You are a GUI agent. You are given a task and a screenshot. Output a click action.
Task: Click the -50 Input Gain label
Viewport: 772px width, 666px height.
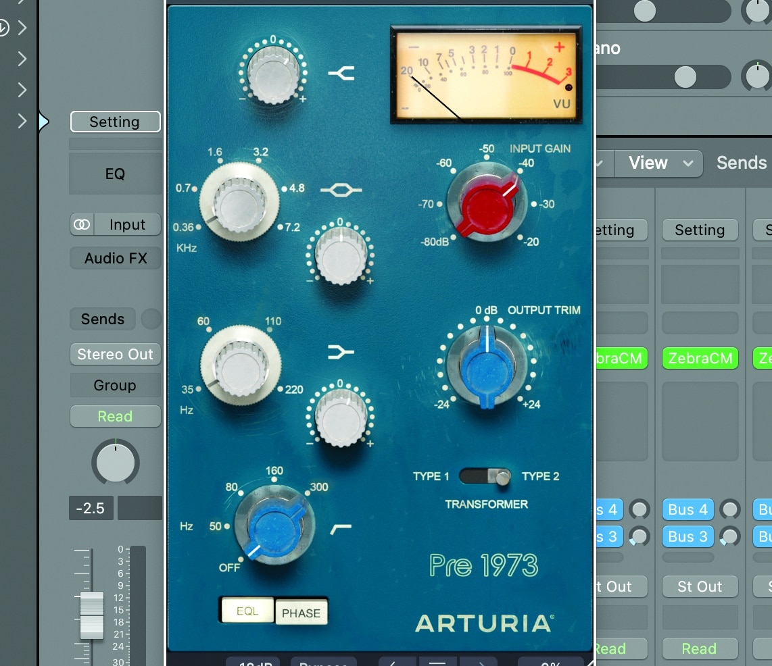click(x=487, y=149)
